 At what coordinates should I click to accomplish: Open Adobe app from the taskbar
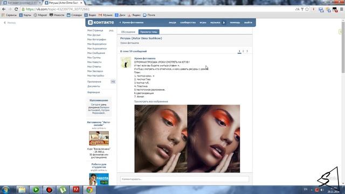point(76,190)
